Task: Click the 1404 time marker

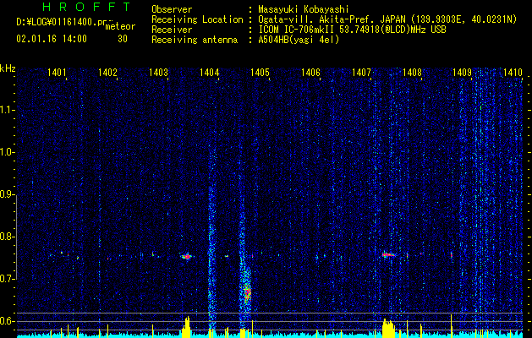Action: [209, 72]
